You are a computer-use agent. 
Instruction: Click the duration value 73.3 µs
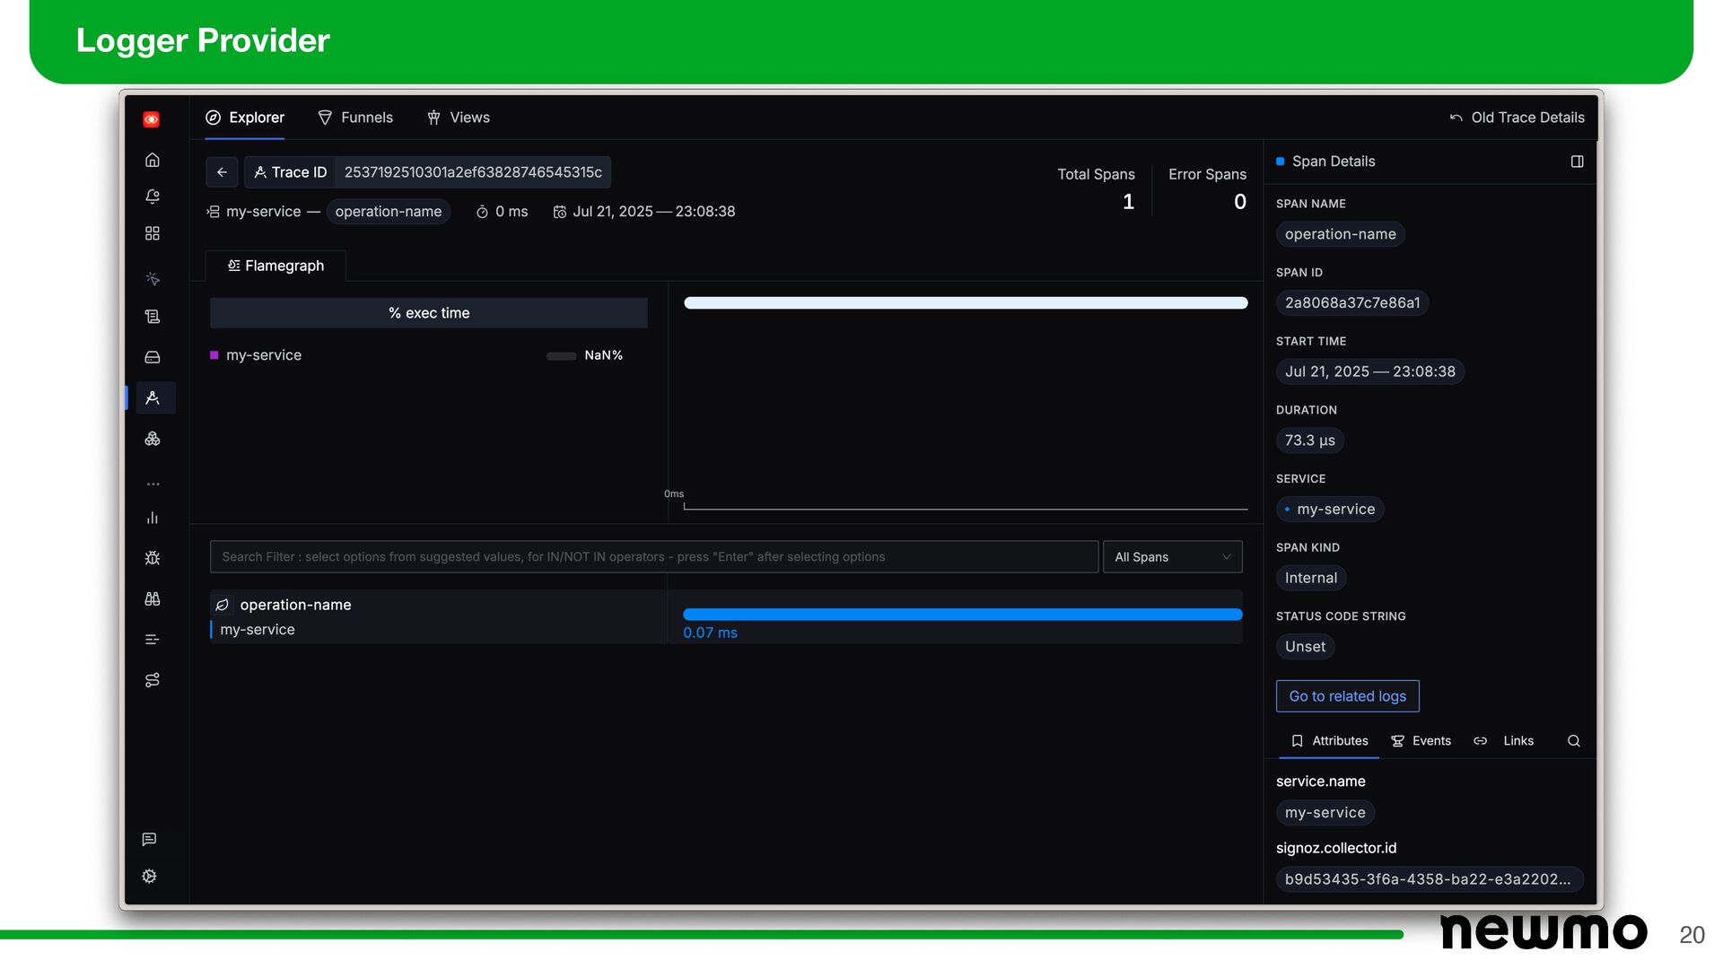(1309, 441)
